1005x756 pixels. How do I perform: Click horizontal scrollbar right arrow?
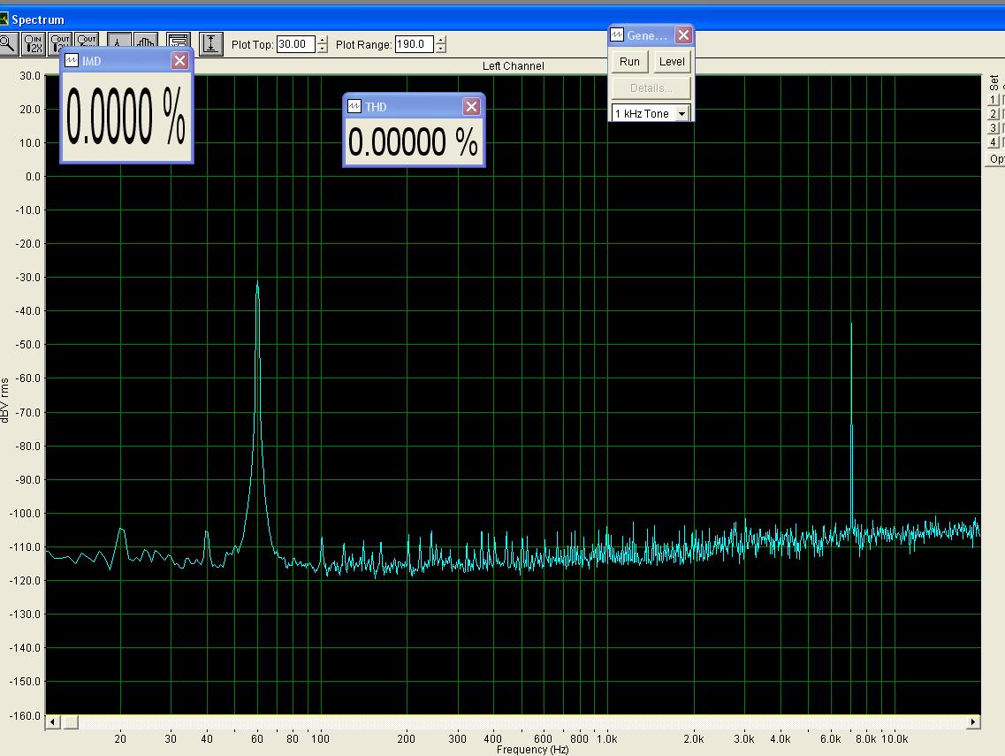coord(973,722)
